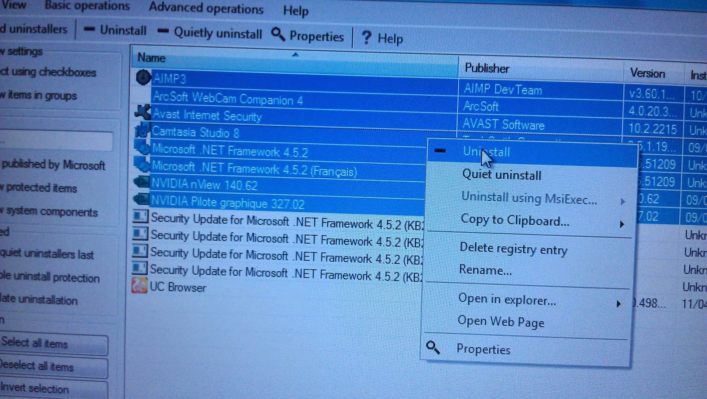Toggle show system components filter
707x399 pixels.
point(49,211)
